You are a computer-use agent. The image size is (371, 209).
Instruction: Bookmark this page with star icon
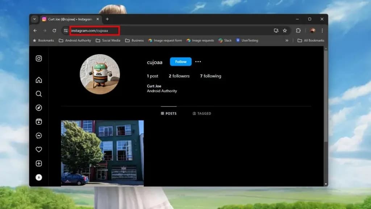(285, 31)
